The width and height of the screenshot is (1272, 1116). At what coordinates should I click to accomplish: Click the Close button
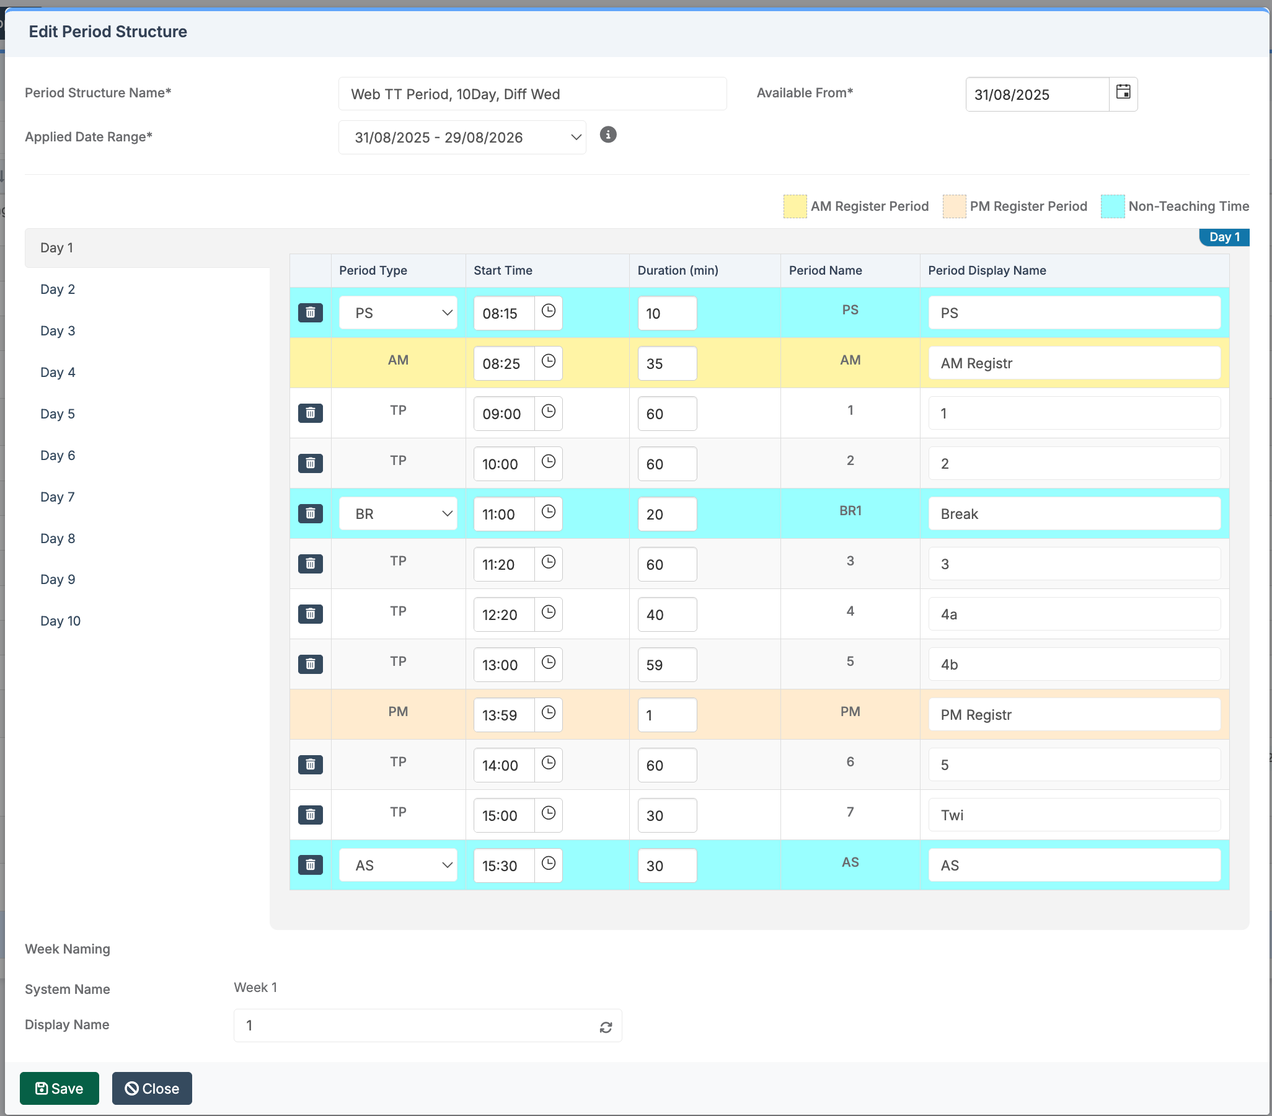pos(152,1088)
